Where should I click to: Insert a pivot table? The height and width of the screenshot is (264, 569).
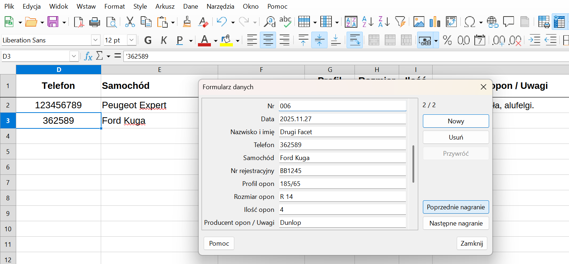451,22
